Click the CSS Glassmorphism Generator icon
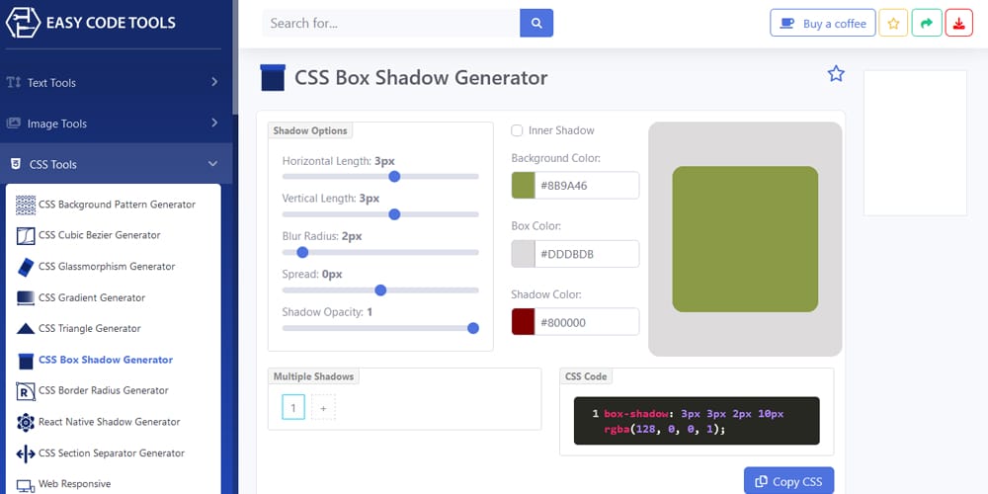This screenshot has width=988, height=494. click(x=26, y=267)
